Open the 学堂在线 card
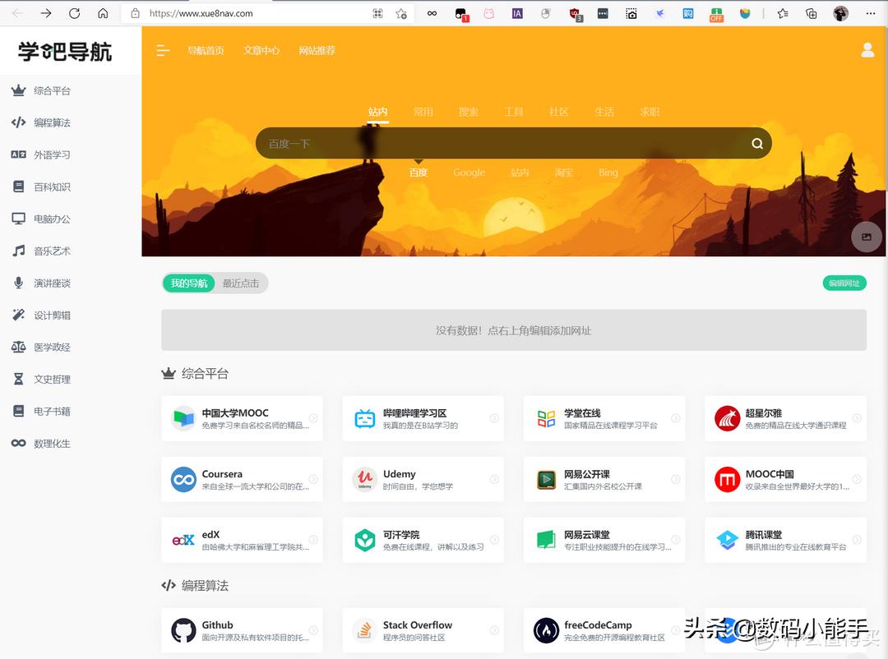888x659 pixels. [604, 418]
